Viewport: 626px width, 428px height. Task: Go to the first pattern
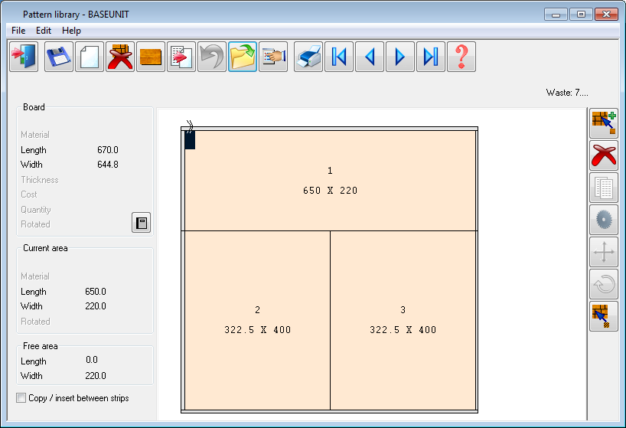[339, 57]
